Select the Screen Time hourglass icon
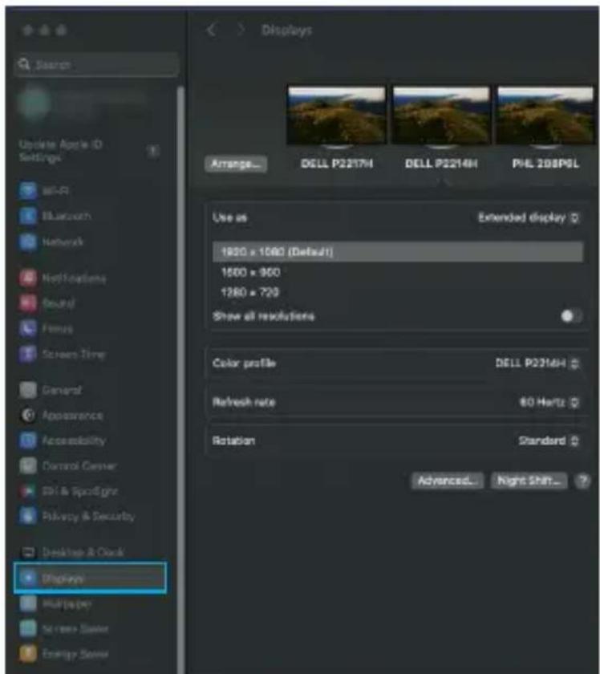 (28, 354)
